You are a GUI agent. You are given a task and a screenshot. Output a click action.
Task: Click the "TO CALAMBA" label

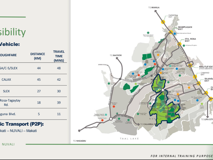(148, 124)
